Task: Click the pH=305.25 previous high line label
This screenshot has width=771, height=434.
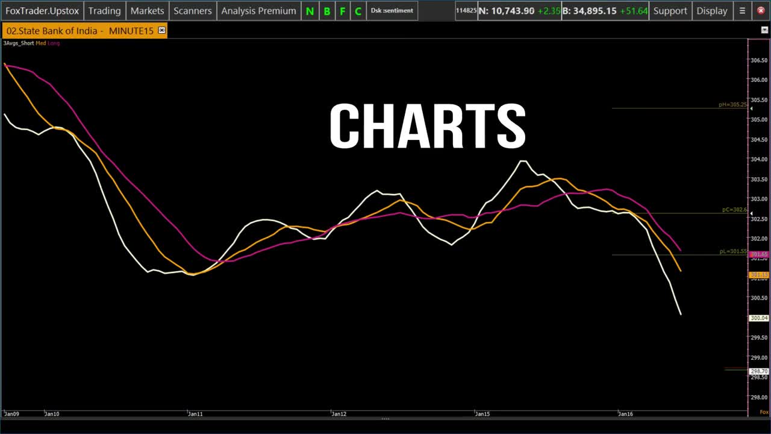Action: pyautogui.click(x=732, y=105)
